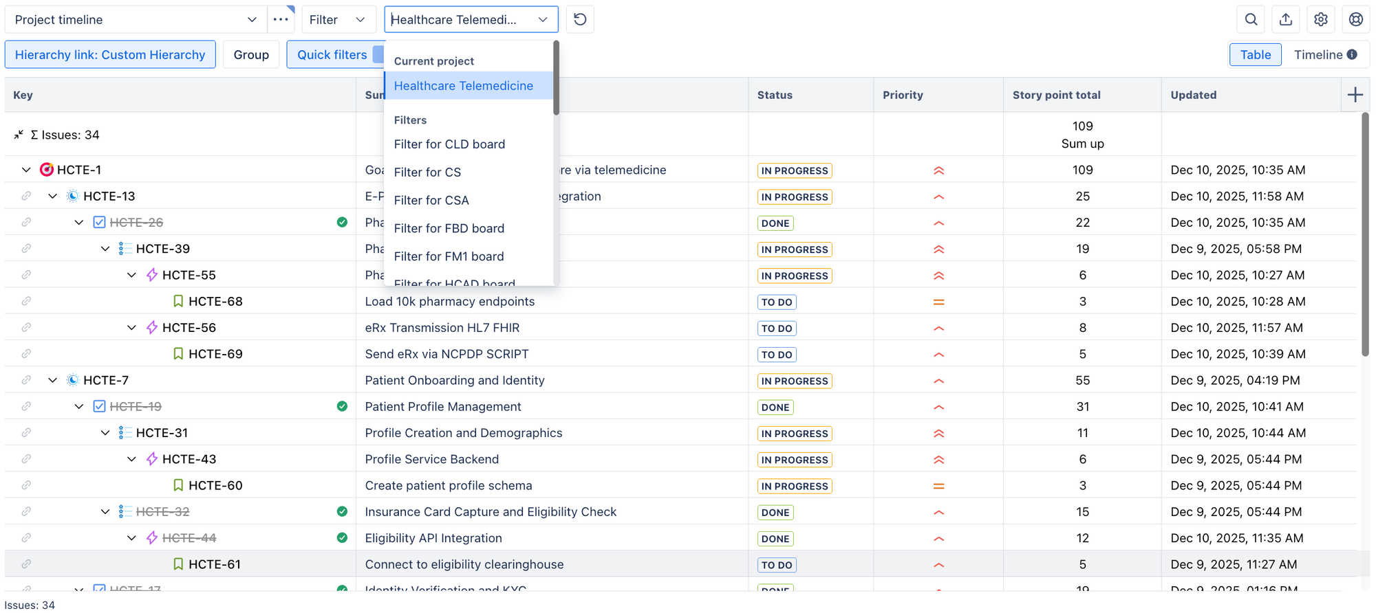This screenshot has width=1376, height=613.
Task: Choose Filter for CLD board option
Action: [x=449, y=144]
